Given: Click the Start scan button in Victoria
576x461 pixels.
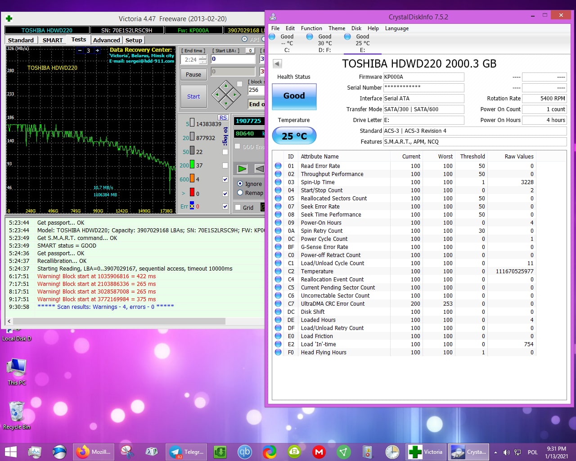Looking at the screenshot, I should coord(193,96).
